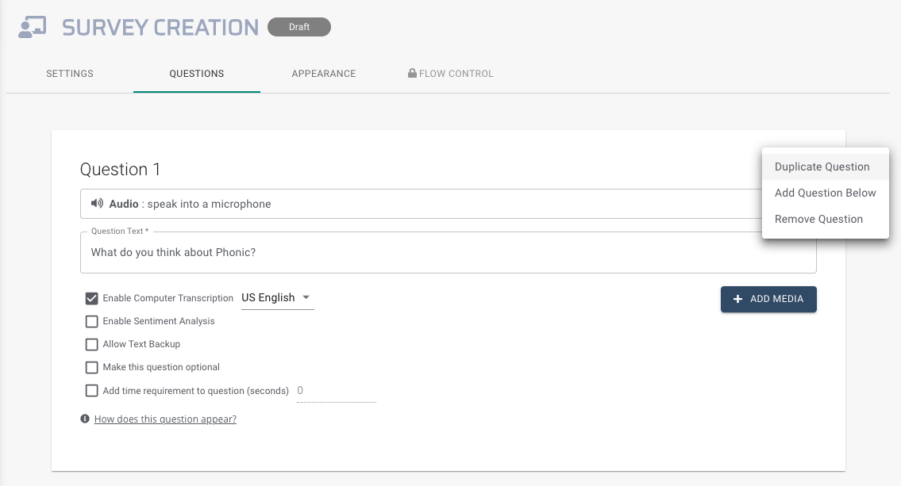Switch to the Appearance tab
This screenshot has height=486, width=901.
323,73
